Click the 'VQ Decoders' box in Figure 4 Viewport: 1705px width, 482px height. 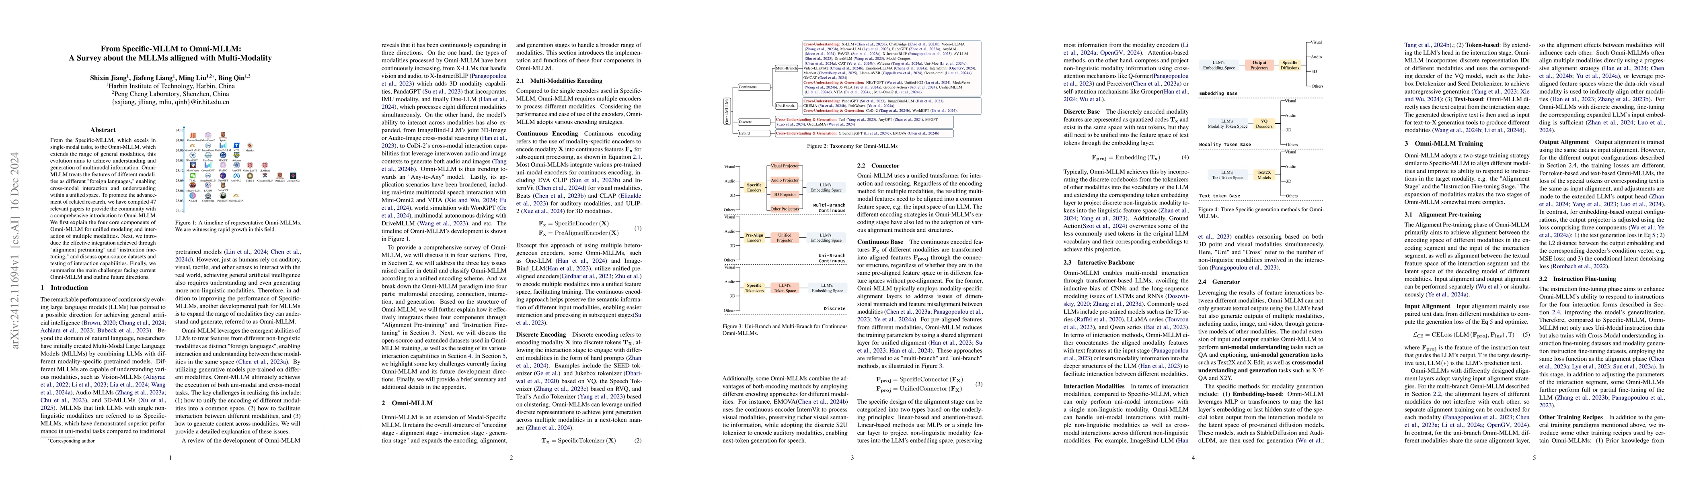pyautogui.click(x=1264, y=124)
